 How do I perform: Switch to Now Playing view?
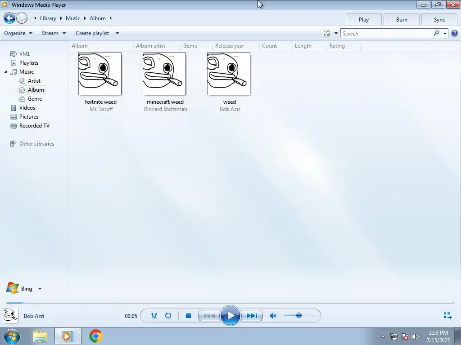pyautogui.click(x=447, y=315)
